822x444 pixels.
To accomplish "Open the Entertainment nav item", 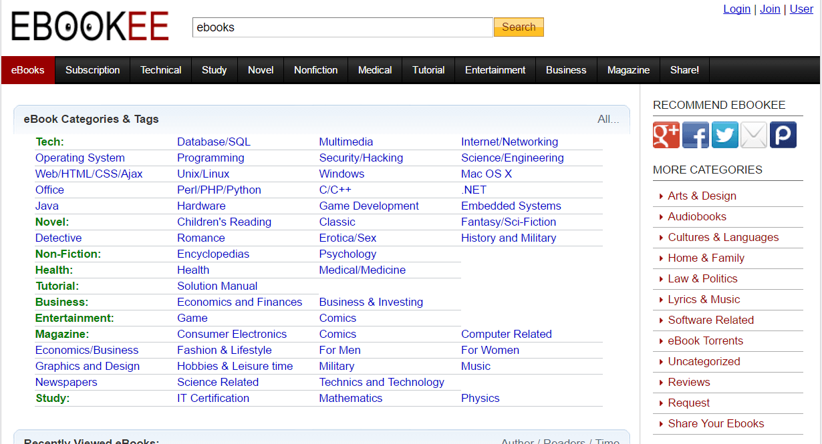I will [495, 70].
